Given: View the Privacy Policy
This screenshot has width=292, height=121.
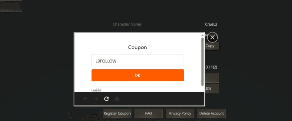Looking at the screenshot, I should (x=180, y=113).
